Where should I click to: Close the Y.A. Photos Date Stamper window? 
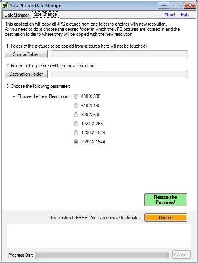190,6
